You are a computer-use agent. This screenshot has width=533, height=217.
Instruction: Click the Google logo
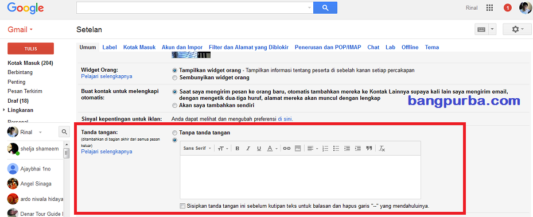[25, 8]
